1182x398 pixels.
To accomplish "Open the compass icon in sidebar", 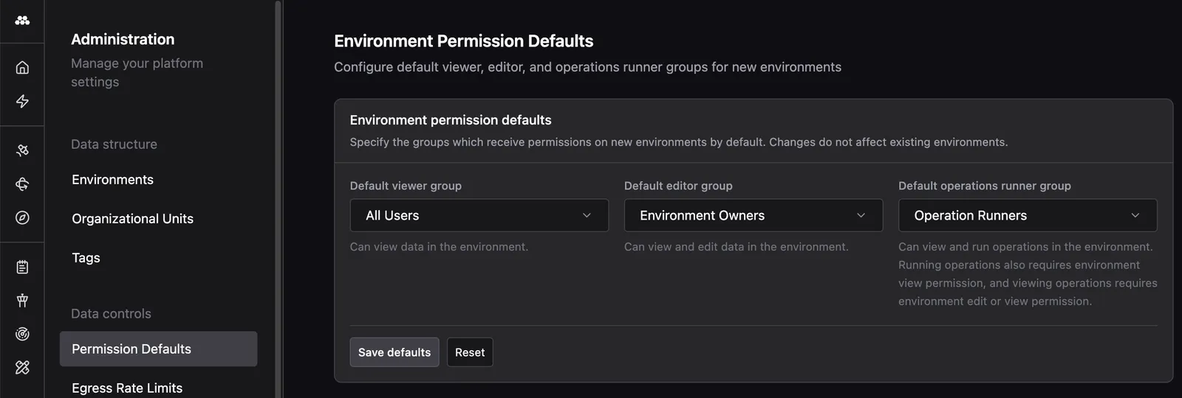I will (22, 217).
